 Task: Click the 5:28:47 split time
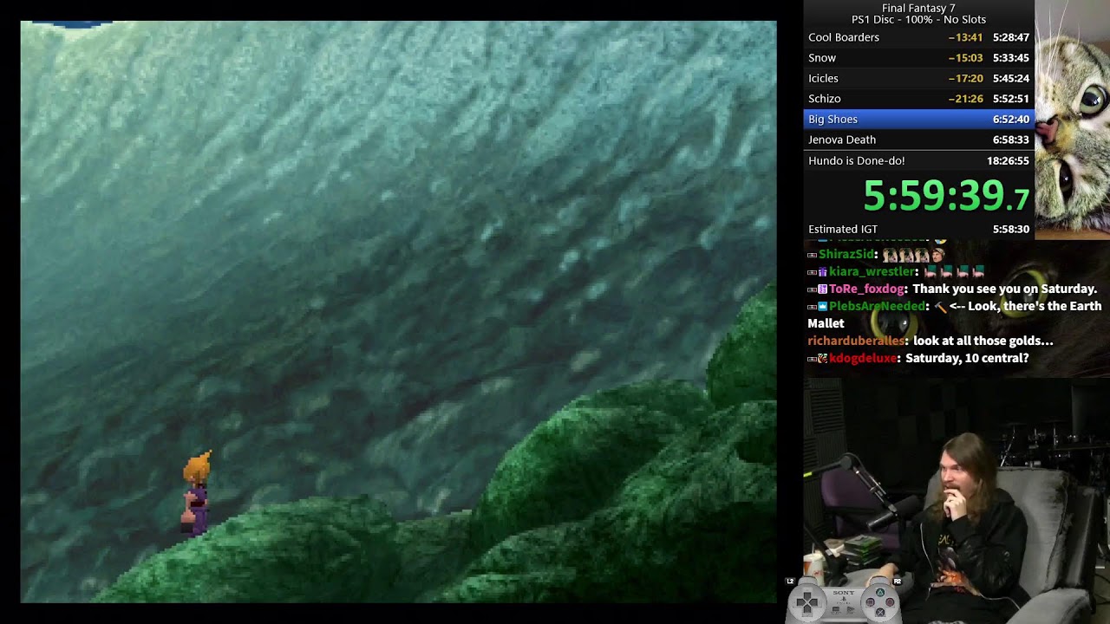pos(1011,37)
